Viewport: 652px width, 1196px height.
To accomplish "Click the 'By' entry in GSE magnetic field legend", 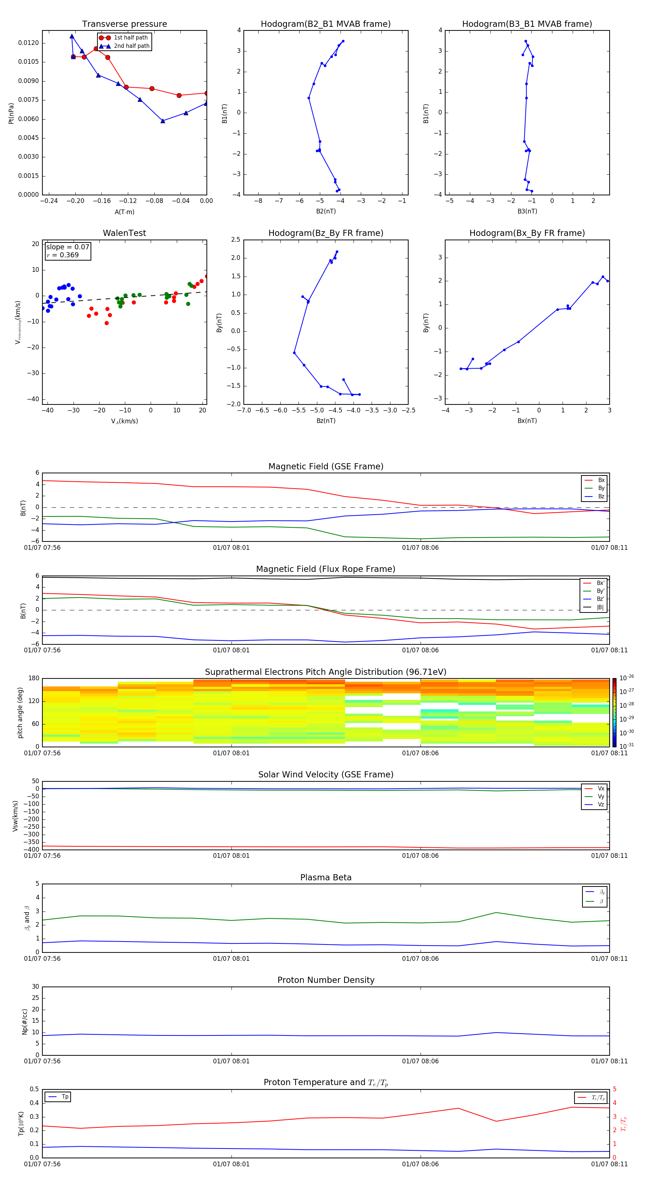I will coord(594,488).
